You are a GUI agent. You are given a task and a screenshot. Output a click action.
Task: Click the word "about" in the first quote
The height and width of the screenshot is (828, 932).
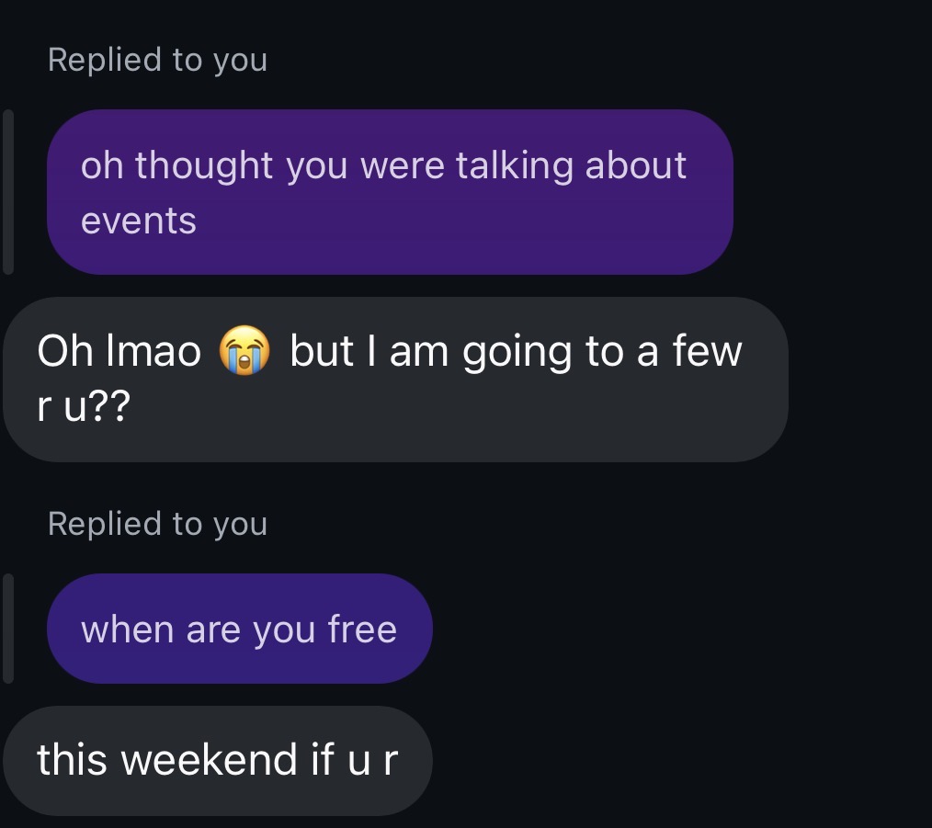[636, 166]
